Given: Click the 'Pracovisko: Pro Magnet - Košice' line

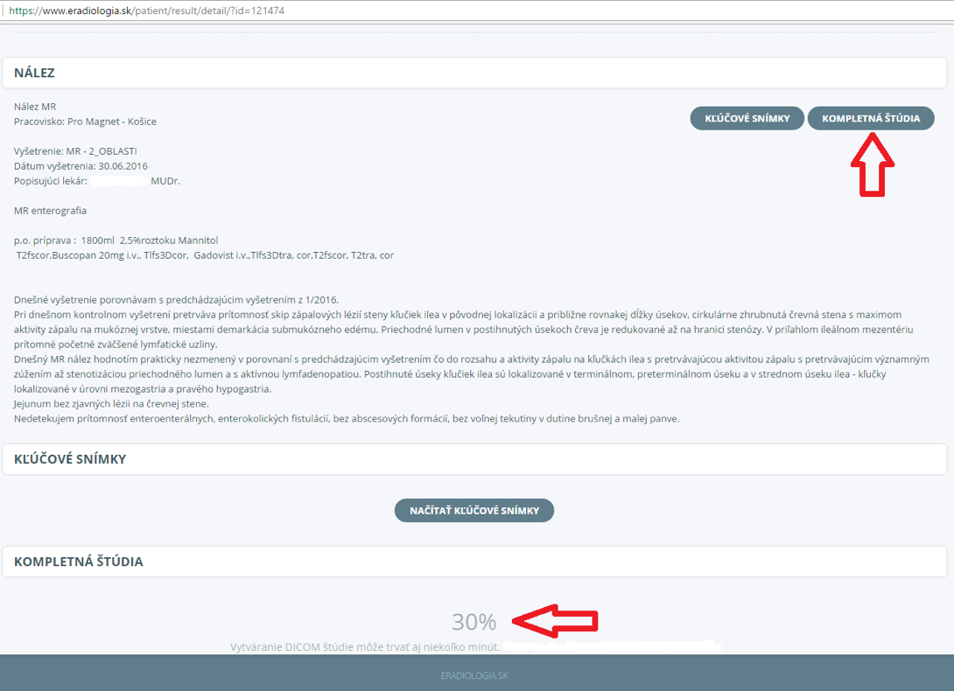Looking at the screenshot, I should [85, 122].
